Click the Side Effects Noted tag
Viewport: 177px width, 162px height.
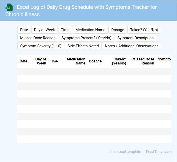pyautogui.click(x=83, y=46)
